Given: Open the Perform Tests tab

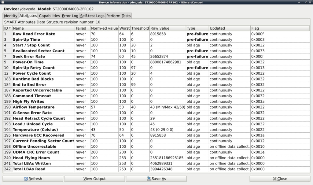Looking at the screenshot, I should [x=118, y=16].
